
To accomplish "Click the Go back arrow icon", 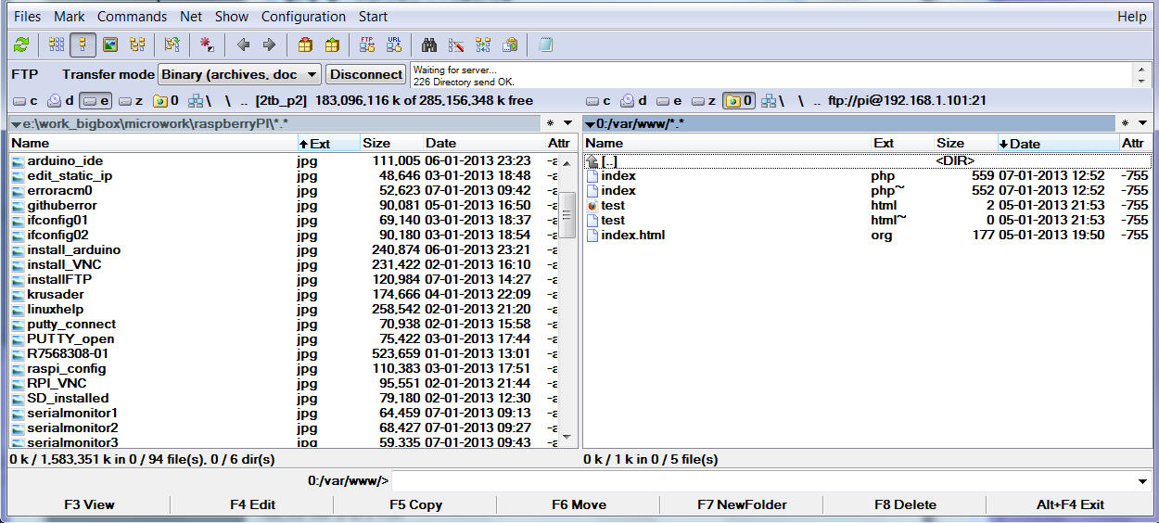I will pos(243,45).
